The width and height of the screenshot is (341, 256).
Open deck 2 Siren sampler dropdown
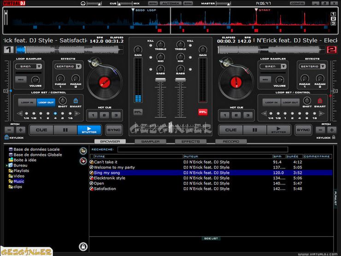[x=283, y=66]
